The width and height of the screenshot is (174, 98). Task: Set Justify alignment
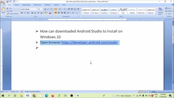[x=65, y=13]
